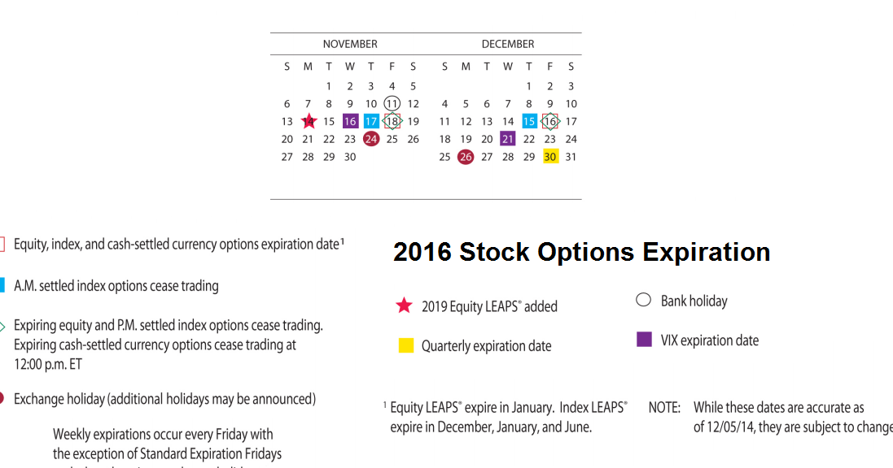The height and width of the screenshot is (468, 893).
Task: Click the purple VIX expiration legend square
Action: pyautogui.click(x=644, y=340)
